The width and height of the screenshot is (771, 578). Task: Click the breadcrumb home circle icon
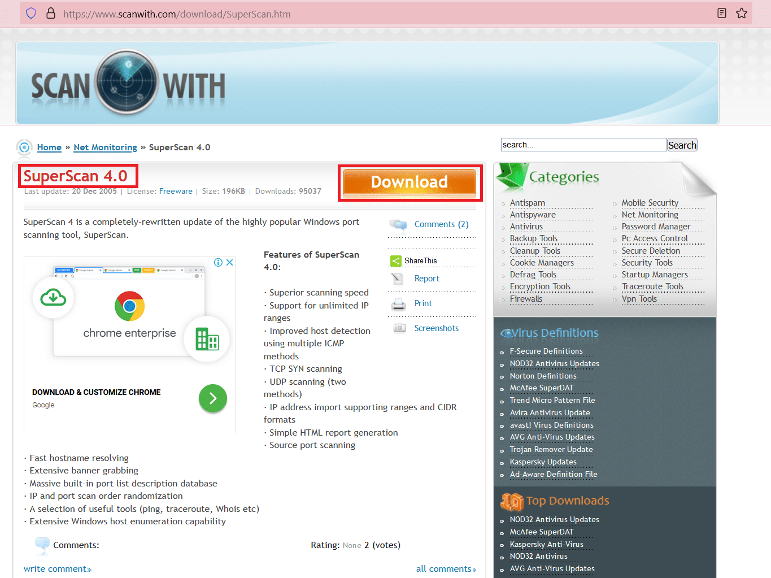click(x=24, y=147)
